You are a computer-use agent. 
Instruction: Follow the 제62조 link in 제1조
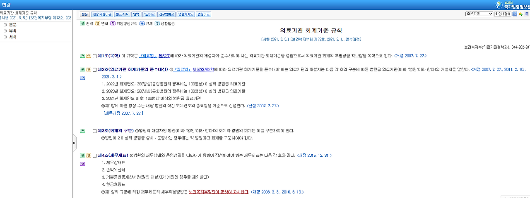tap(164, 56)
